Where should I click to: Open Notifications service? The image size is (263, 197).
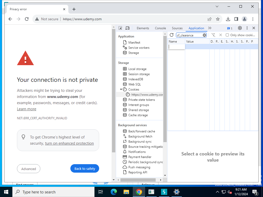pos(137,152)
